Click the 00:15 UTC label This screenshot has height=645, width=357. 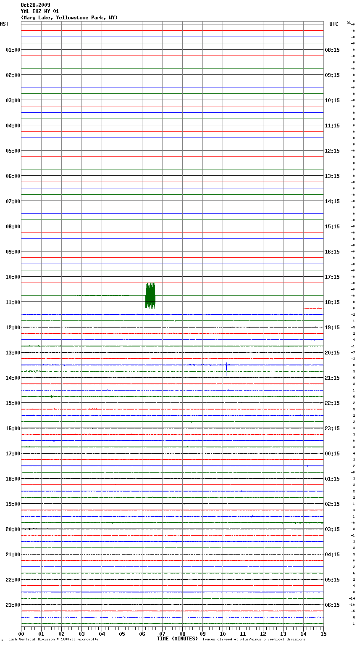click(332, 454)
